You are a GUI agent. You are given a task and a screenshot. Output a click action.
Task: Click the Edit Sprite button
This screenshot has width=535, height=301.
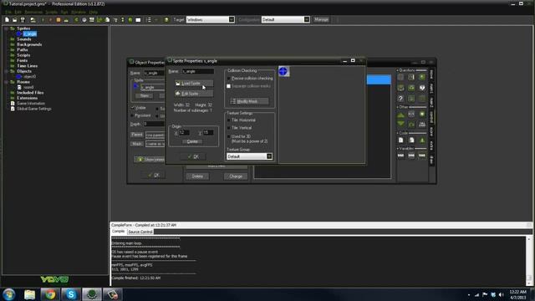(194, 94)
